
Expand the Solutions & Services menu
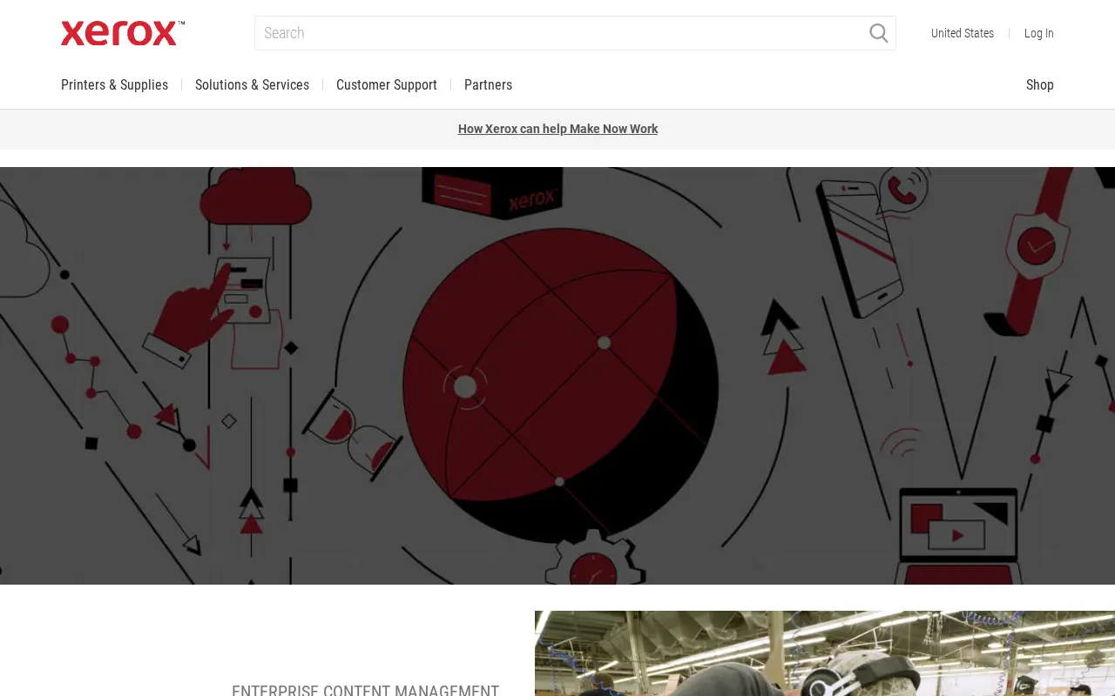pyautogui.click(x=252, y=85)
